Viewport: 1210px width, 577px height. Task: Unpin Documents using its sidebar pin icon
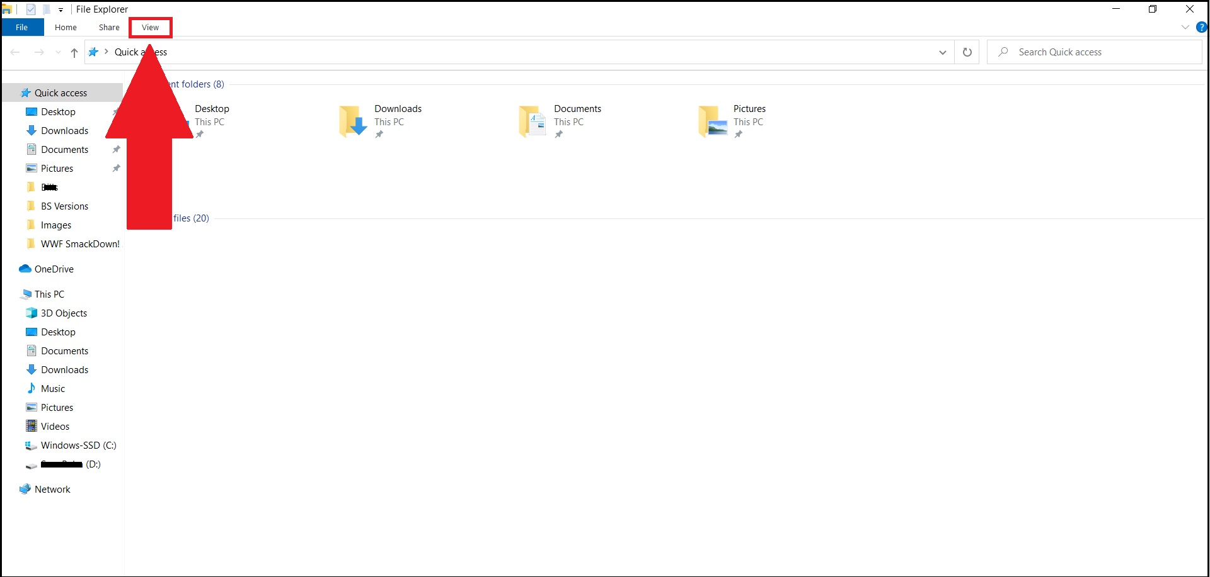click(x=116, y=150)
